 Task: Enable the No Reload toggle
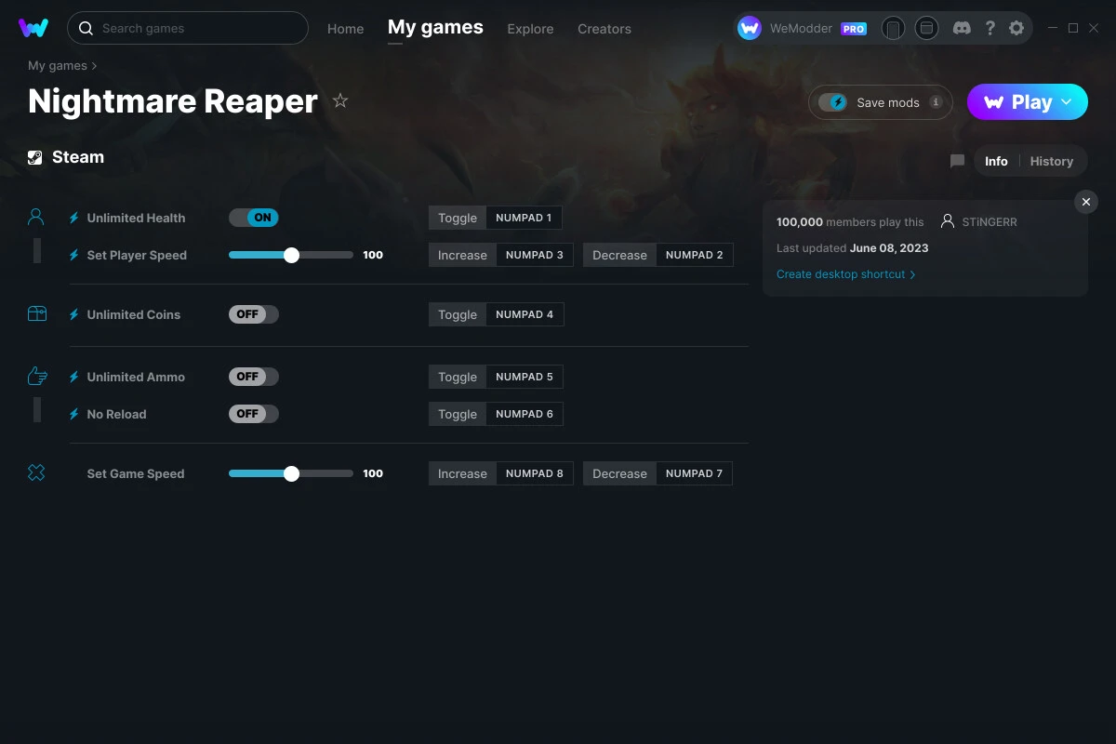(254, 414)
